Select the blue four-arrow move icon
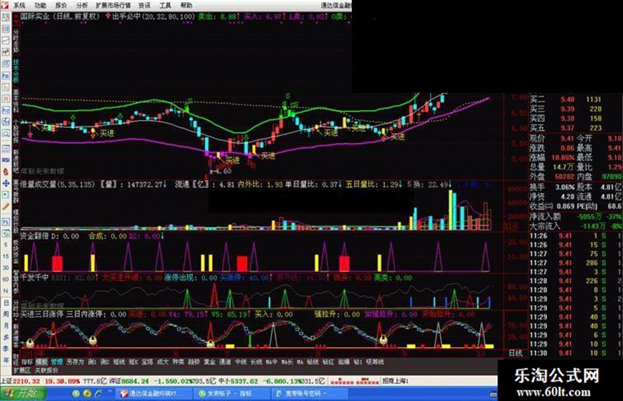Viewport: 623px width, 401px height. (x=5, y=184)
